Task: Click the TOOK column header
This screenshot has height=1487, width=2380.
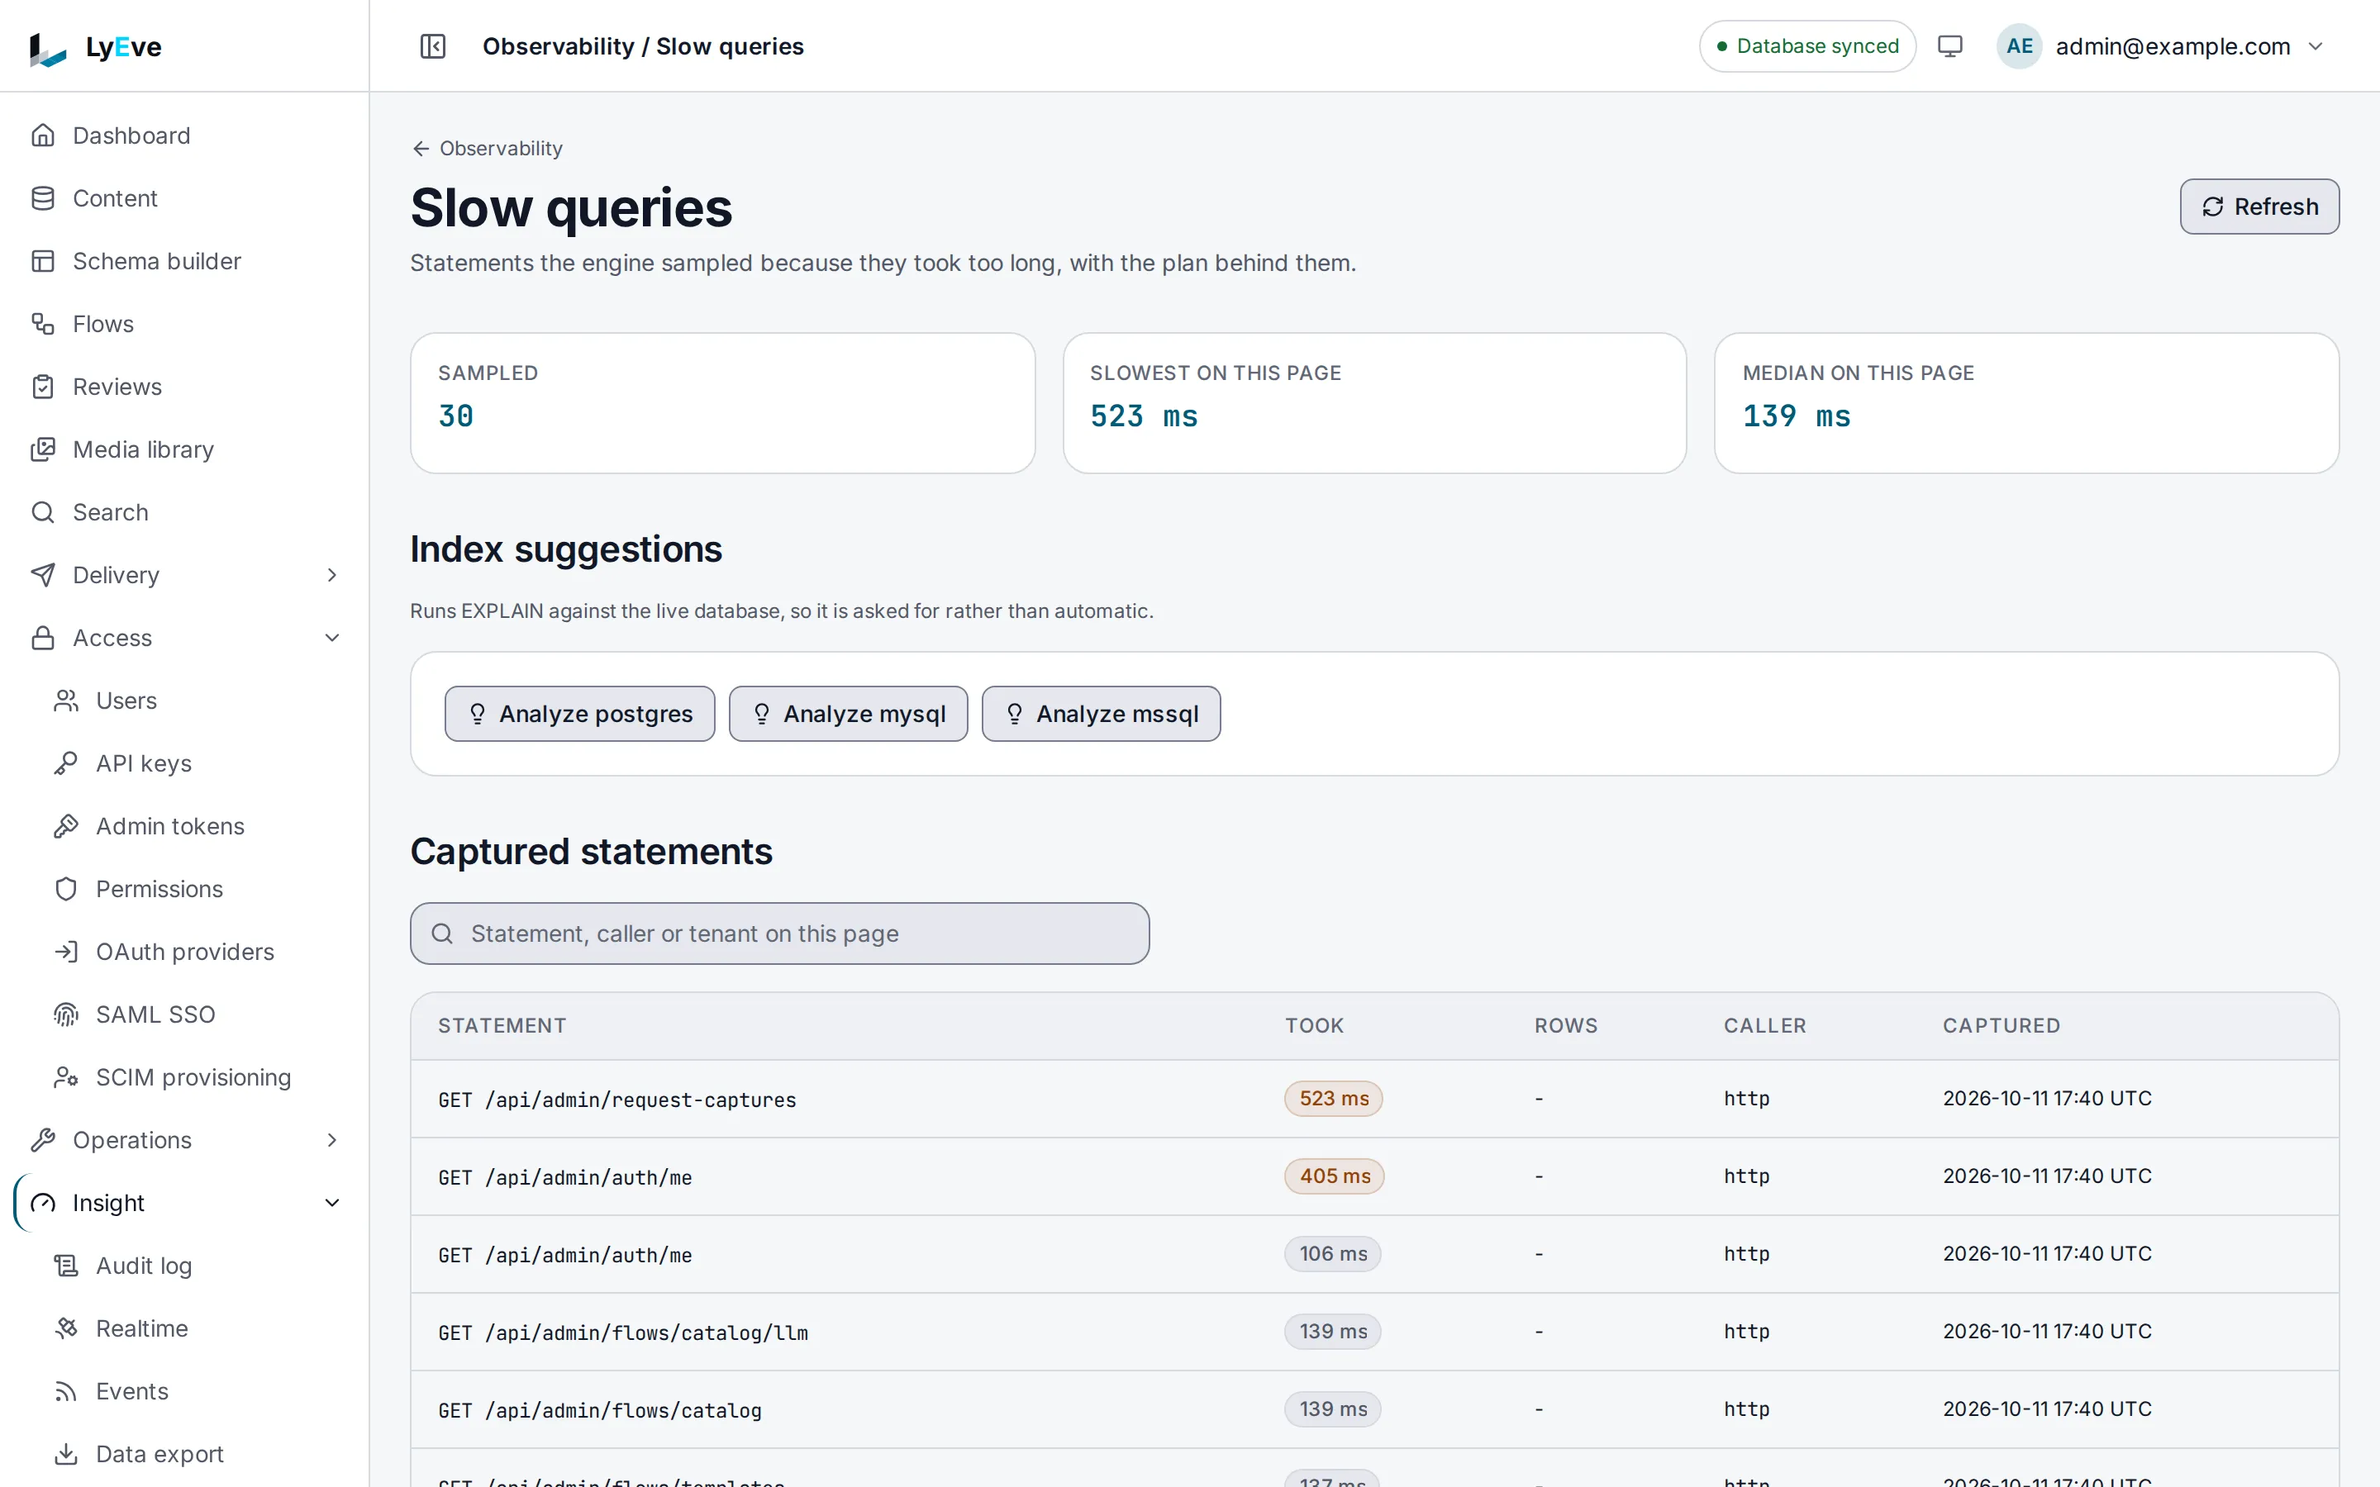Action: [1314, 1026]
